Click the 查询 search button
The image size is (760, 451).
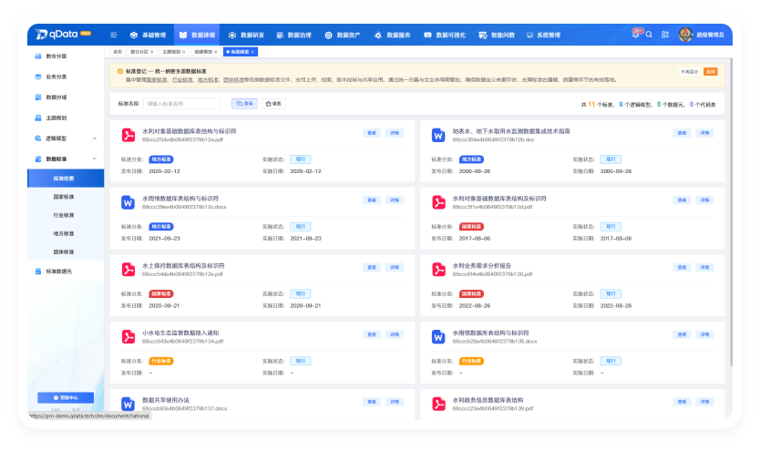[x=244, y=104]
